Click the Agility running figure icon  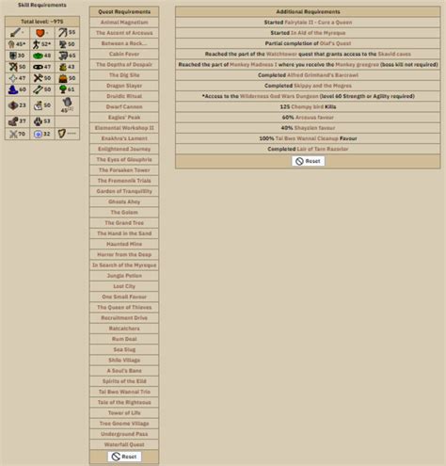coord(37,44)
